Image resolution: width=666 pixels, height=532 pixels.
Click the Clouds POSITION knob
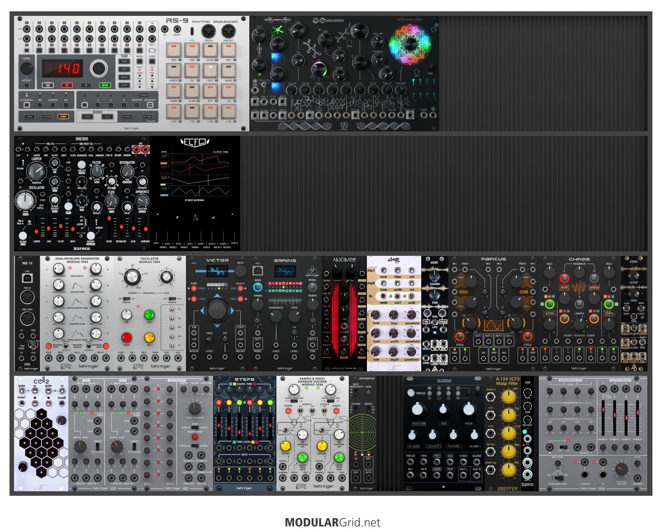coord(417,409)
